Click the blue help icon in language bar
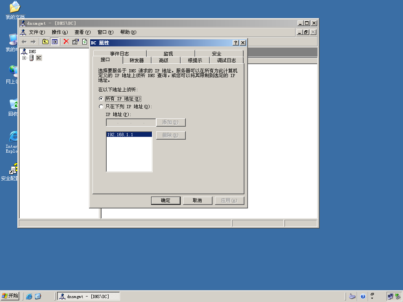 pos(363,296)
